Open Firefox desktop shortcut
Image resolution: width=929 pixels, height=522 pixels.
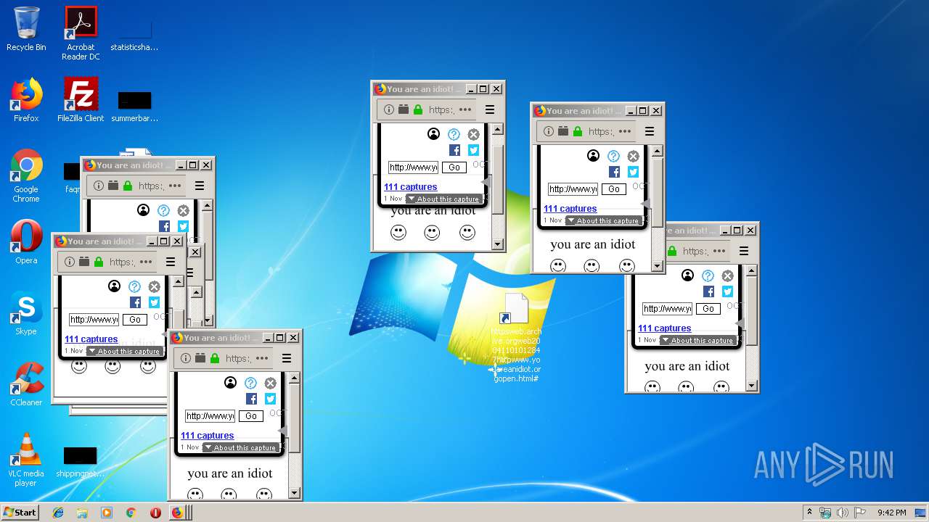point(26,100)
